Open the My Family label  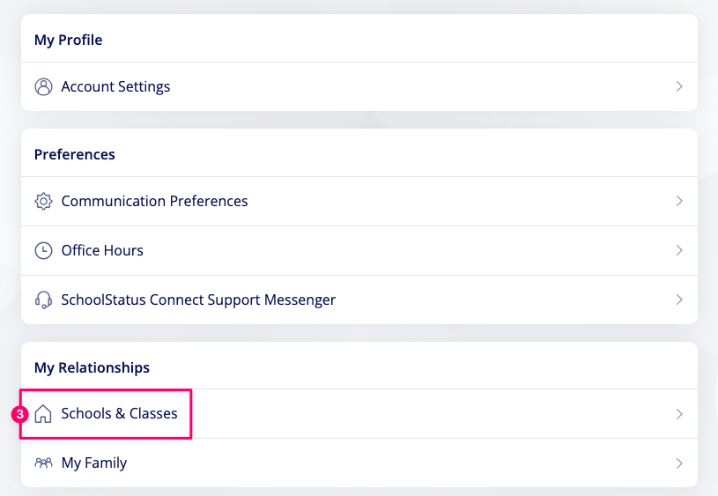click(94, 463)
